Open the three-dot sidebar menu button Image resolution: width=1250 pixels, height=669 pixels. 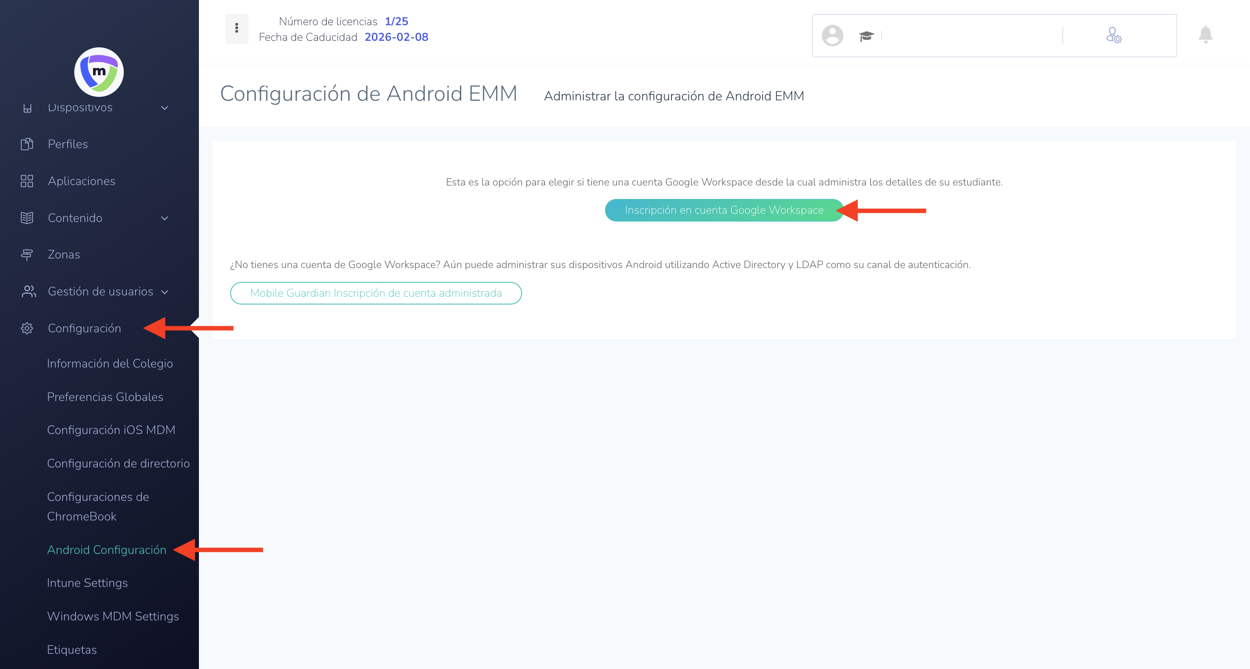tap(236, 28)
